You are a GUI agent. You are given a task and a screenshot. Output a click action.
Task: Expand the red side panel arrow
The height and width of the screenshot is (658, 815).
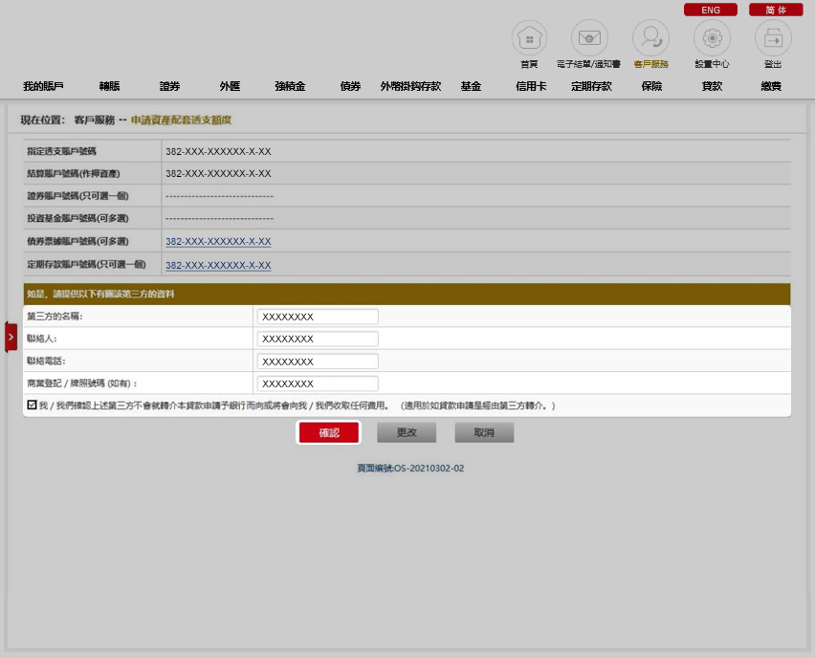click(x=11, y=337)
